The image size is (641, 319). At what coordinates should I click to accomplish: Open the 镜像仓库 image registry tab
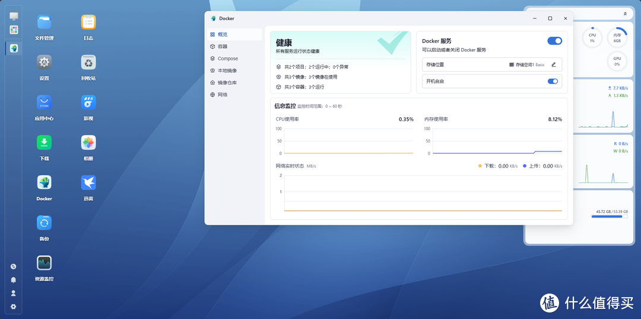[x=234, y=83]
